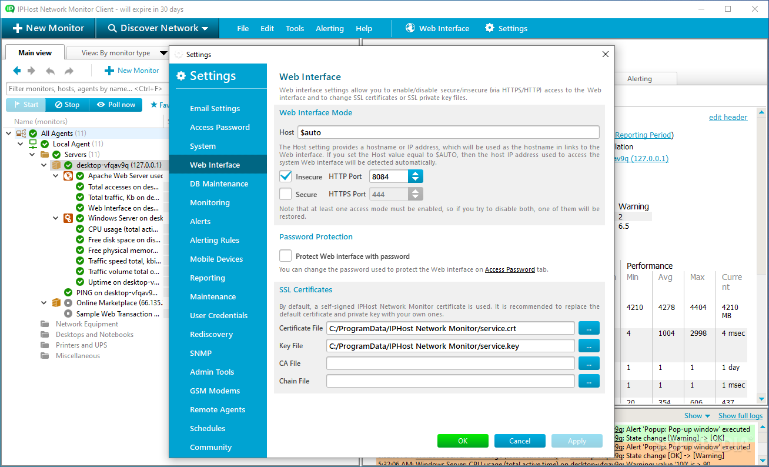Click the Online Marketplace host icon
The width and height of the screenshot is (769, 467).
click(56, 303)
